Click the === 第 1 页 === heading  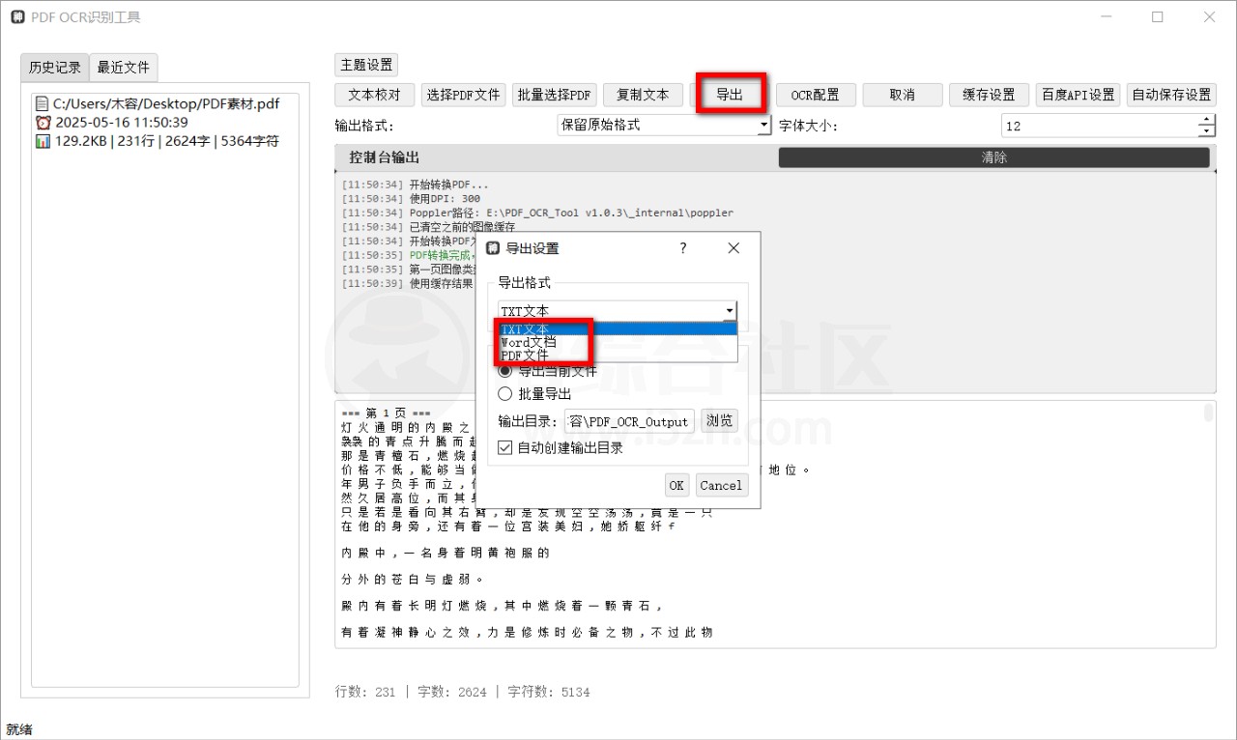click(x=386, y=413)
